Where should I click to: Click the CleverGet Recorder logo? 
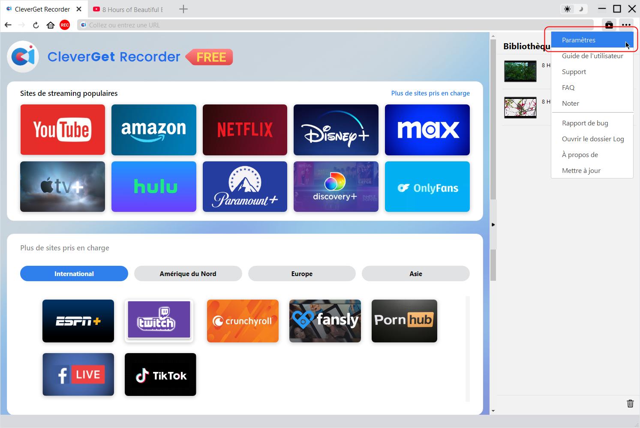tap(23, 56)
